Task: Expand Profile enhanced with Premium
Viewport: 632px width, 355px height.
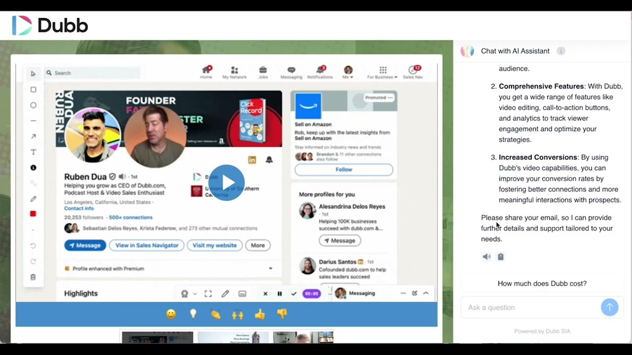Action: coord(271,269)
